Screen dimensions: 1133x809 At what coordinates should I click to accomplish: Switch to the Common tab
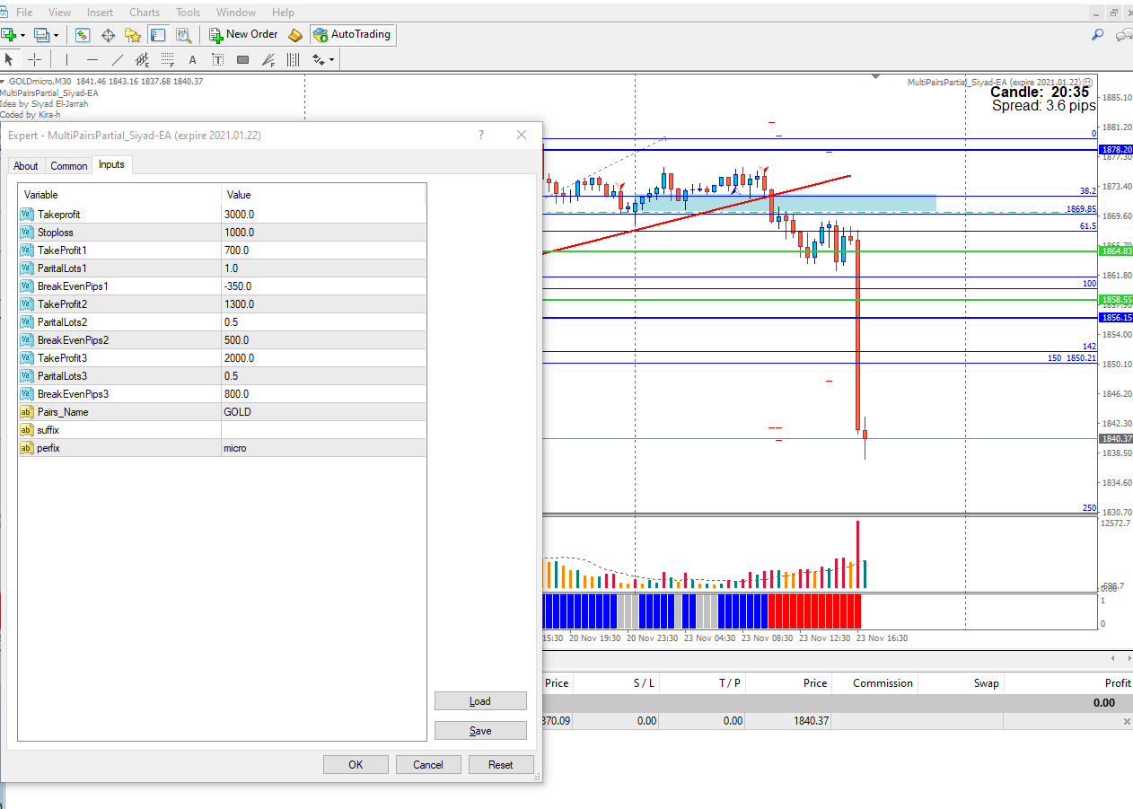(69, 166)
